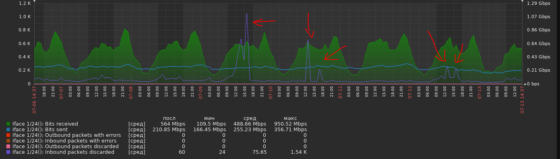Click the brown Inbound packets with errors swatch
This screenshot has height=159, width=560.
8,141
